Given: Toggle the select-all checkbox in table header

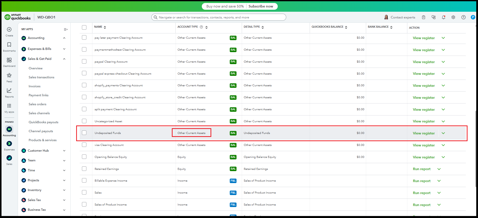Looking at the screenshot, I should (84, 27).
